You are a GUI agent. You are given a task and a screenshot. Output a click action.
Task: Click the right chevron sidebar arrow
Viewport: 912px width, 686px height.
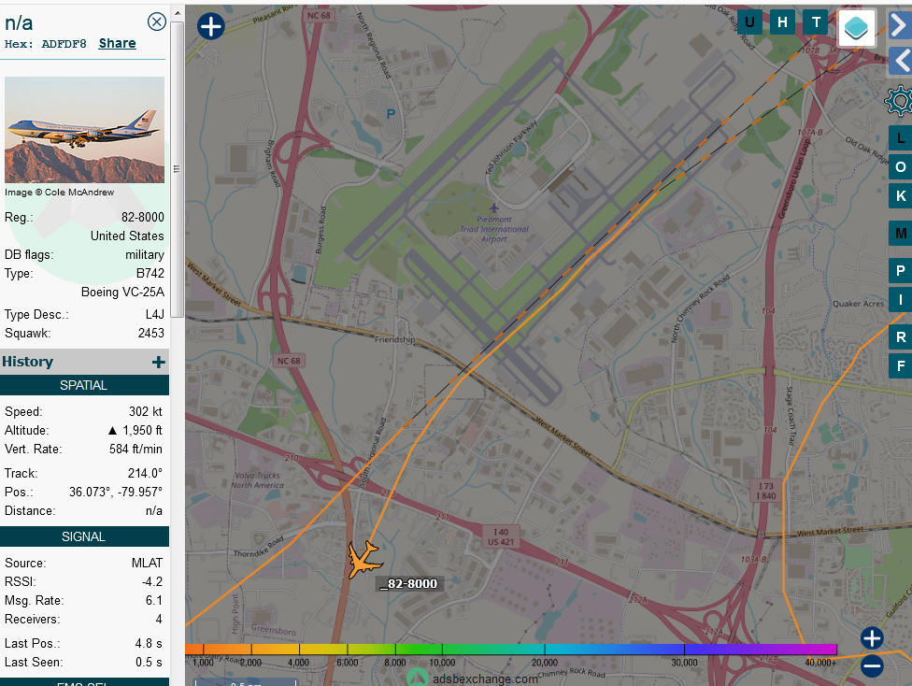pyautogui.click(x=900, y=25)
